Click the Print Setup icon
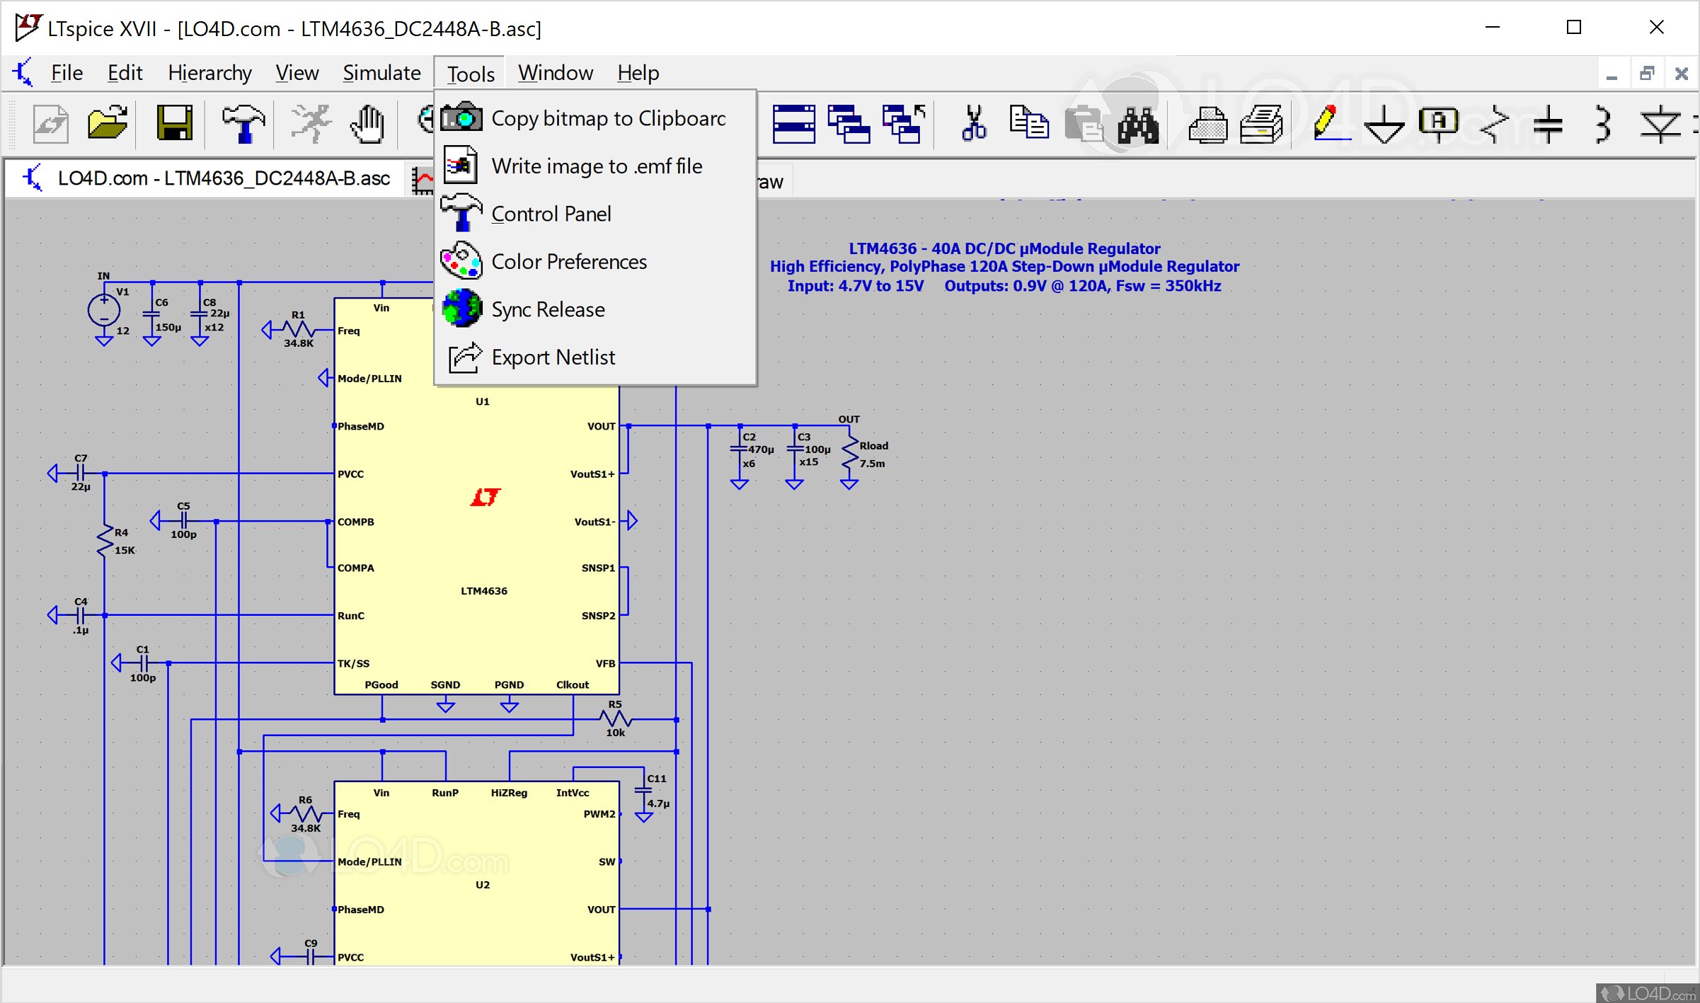 [x=1262, y=124]
